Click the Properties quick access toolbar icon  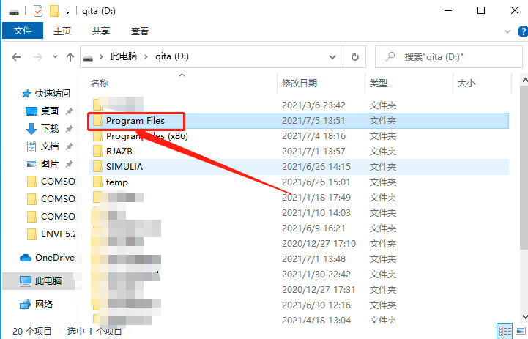38,11
